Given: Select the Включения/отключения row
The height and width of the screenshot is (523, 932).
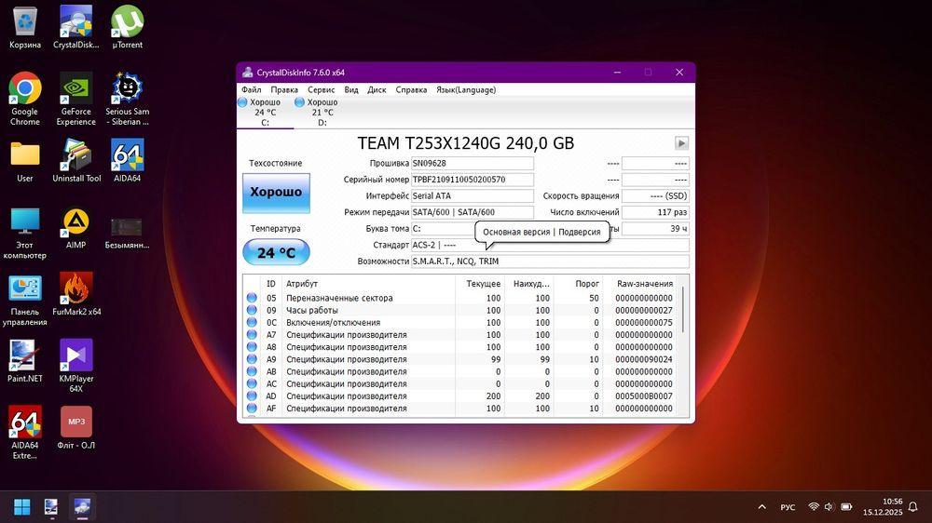Looking at the screenshot, I should pos(461,322).
